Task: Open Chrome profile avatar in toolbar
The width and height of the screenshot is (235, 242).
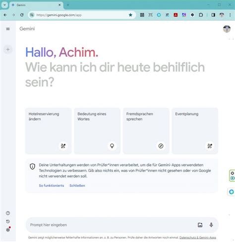Action: (x=222, y=15)
